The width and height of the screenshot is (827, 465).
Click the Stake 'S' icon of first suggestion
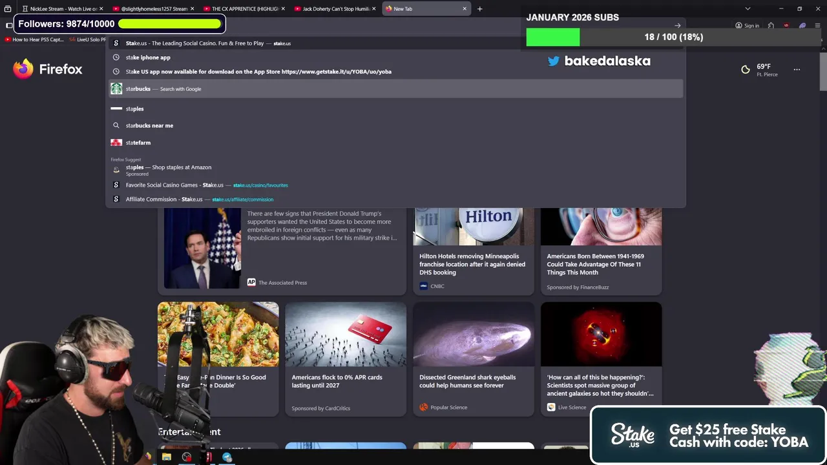[x=116, y=43]
